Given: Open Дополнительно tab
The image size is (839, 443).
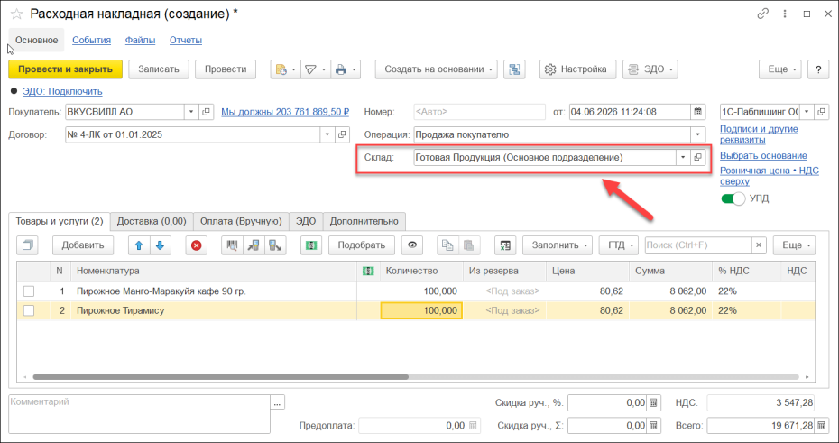Looking at the screenshot, I should point(364,222).
